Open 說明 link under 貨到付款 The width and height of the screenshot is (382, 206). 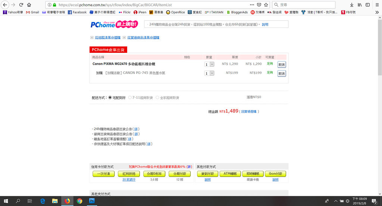[x=207, y=180]
